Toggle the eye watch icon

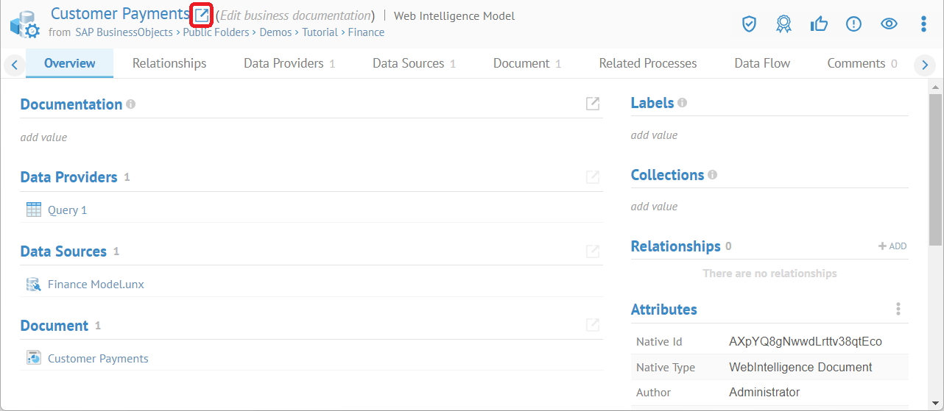click(x=889, y=24)
